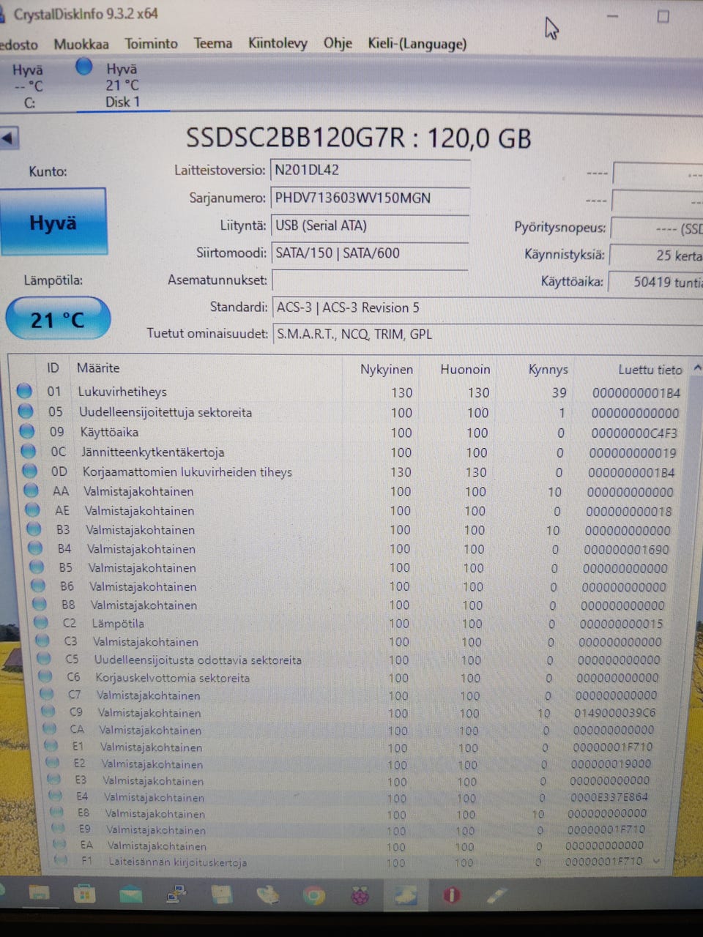The height and width of the screenshot is (937, 703).
Task: Click the Luettu tieto column header
Action: pyautogui.click(x=650, y=370)
